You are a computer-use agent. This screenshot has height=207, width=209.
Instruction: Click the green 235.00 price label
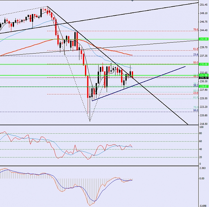click(204, 64)
